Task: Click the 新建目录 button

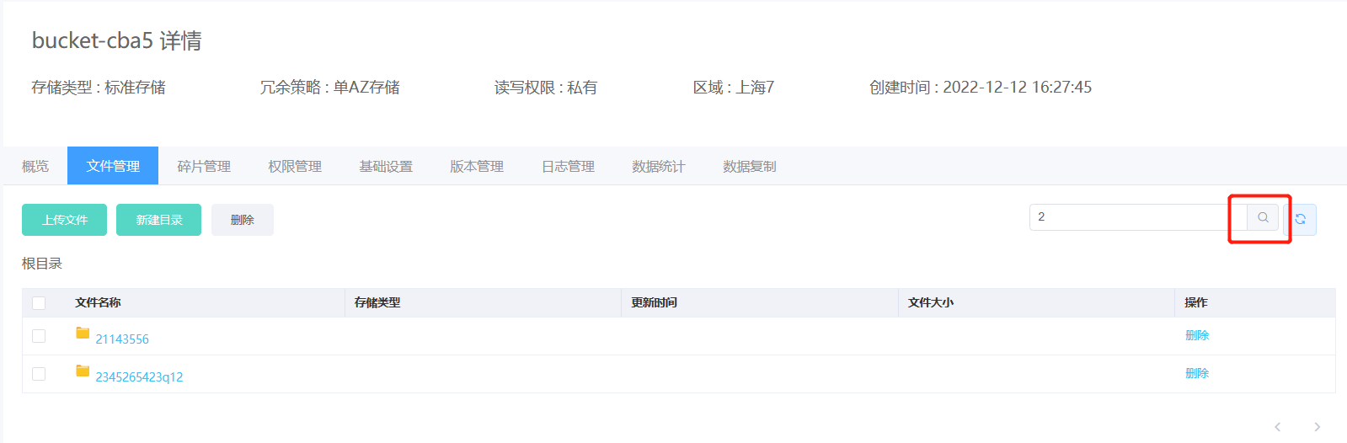Action: tap(159, 220)
